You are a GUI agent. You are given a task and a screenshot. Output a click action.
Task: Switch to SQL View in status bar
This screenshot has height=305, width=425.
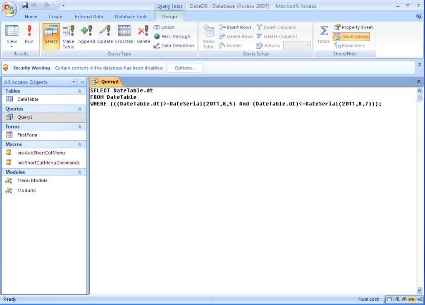(x=412, y=299)
